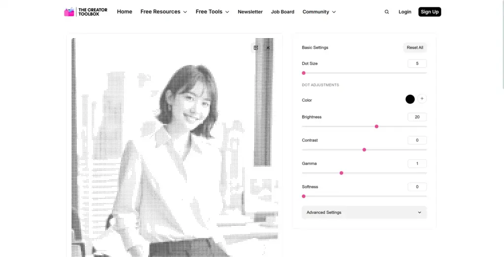
Task: Click the Login link
Action: [x=405, y=12]
